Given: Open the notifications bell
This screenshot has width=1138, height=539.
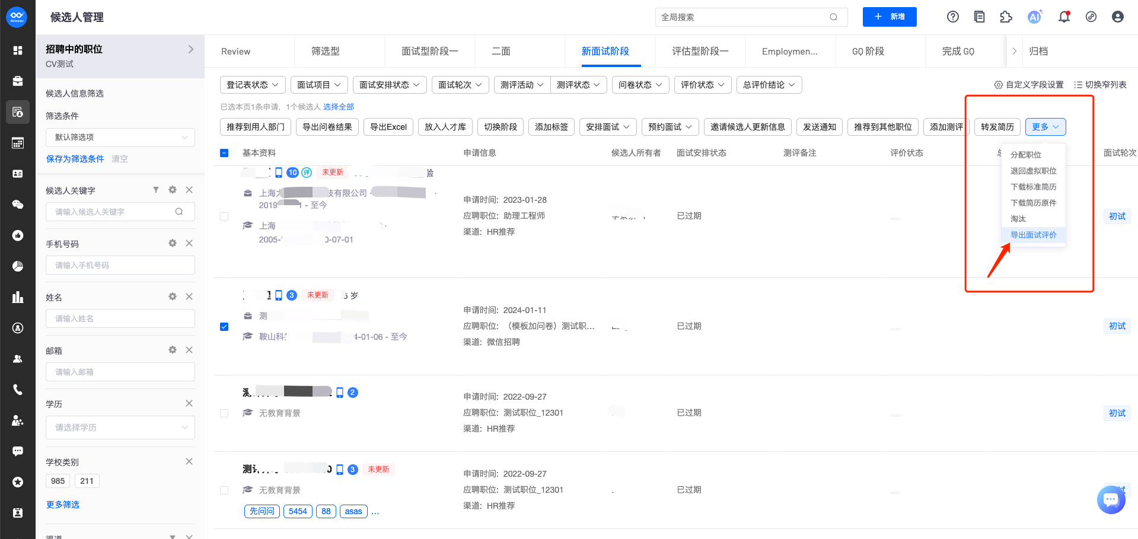Looking at the screenshot, I should tap(1064, 17).
